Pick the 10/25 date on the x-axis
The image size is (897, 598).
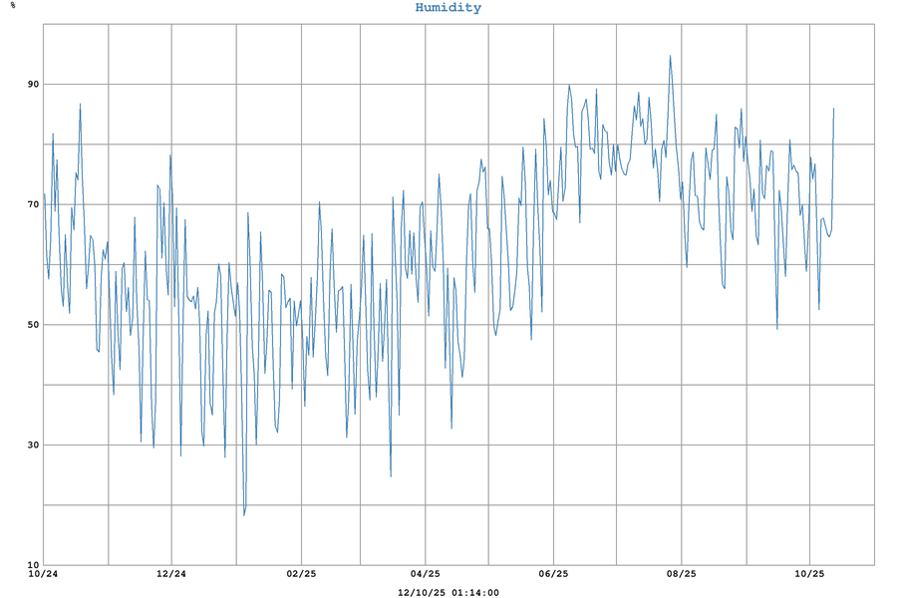click(808, 574)
